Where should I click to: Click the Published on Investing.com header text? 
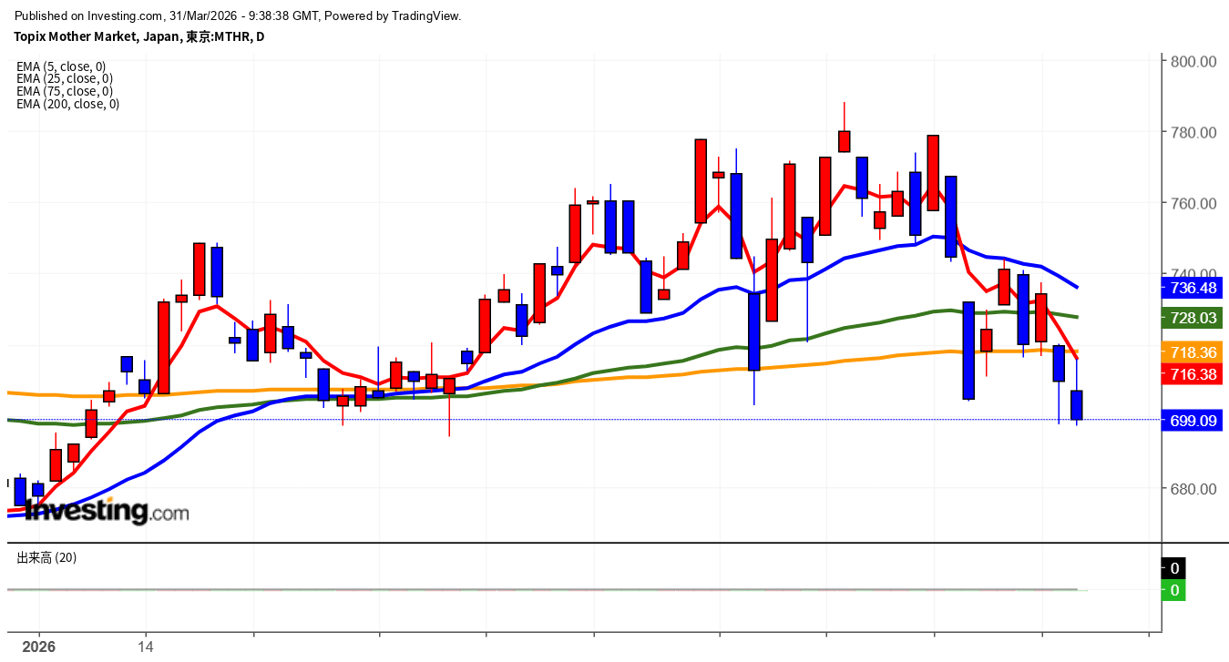point(237,15)
